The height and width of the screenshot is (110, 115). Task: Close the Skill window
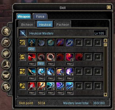coord(109,7)
